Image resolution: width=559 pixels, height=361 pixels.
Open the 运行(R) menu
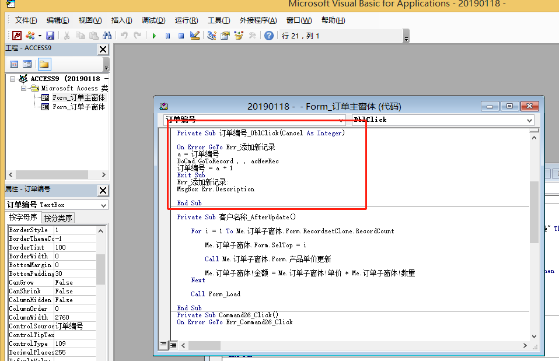187,20
